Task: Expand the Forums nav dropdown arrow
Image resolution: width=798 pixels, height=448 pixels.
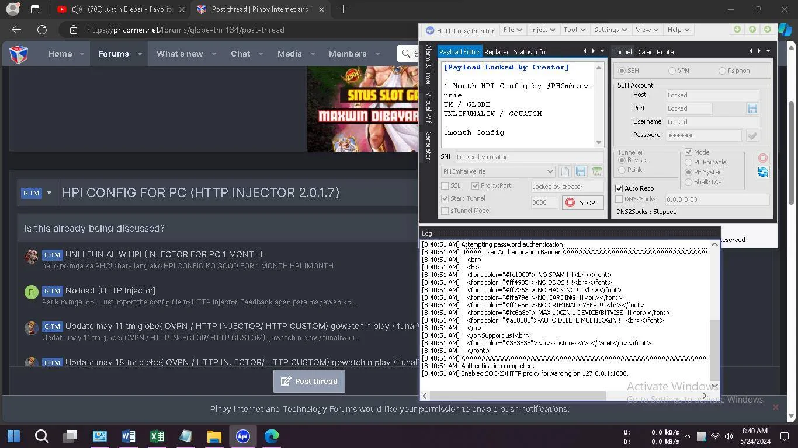Action: tap(140, 54)
